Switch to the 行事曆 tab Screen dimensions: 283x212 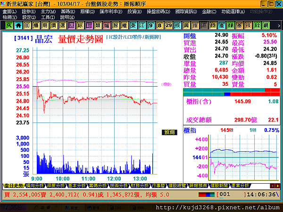(x=158, y=186)
